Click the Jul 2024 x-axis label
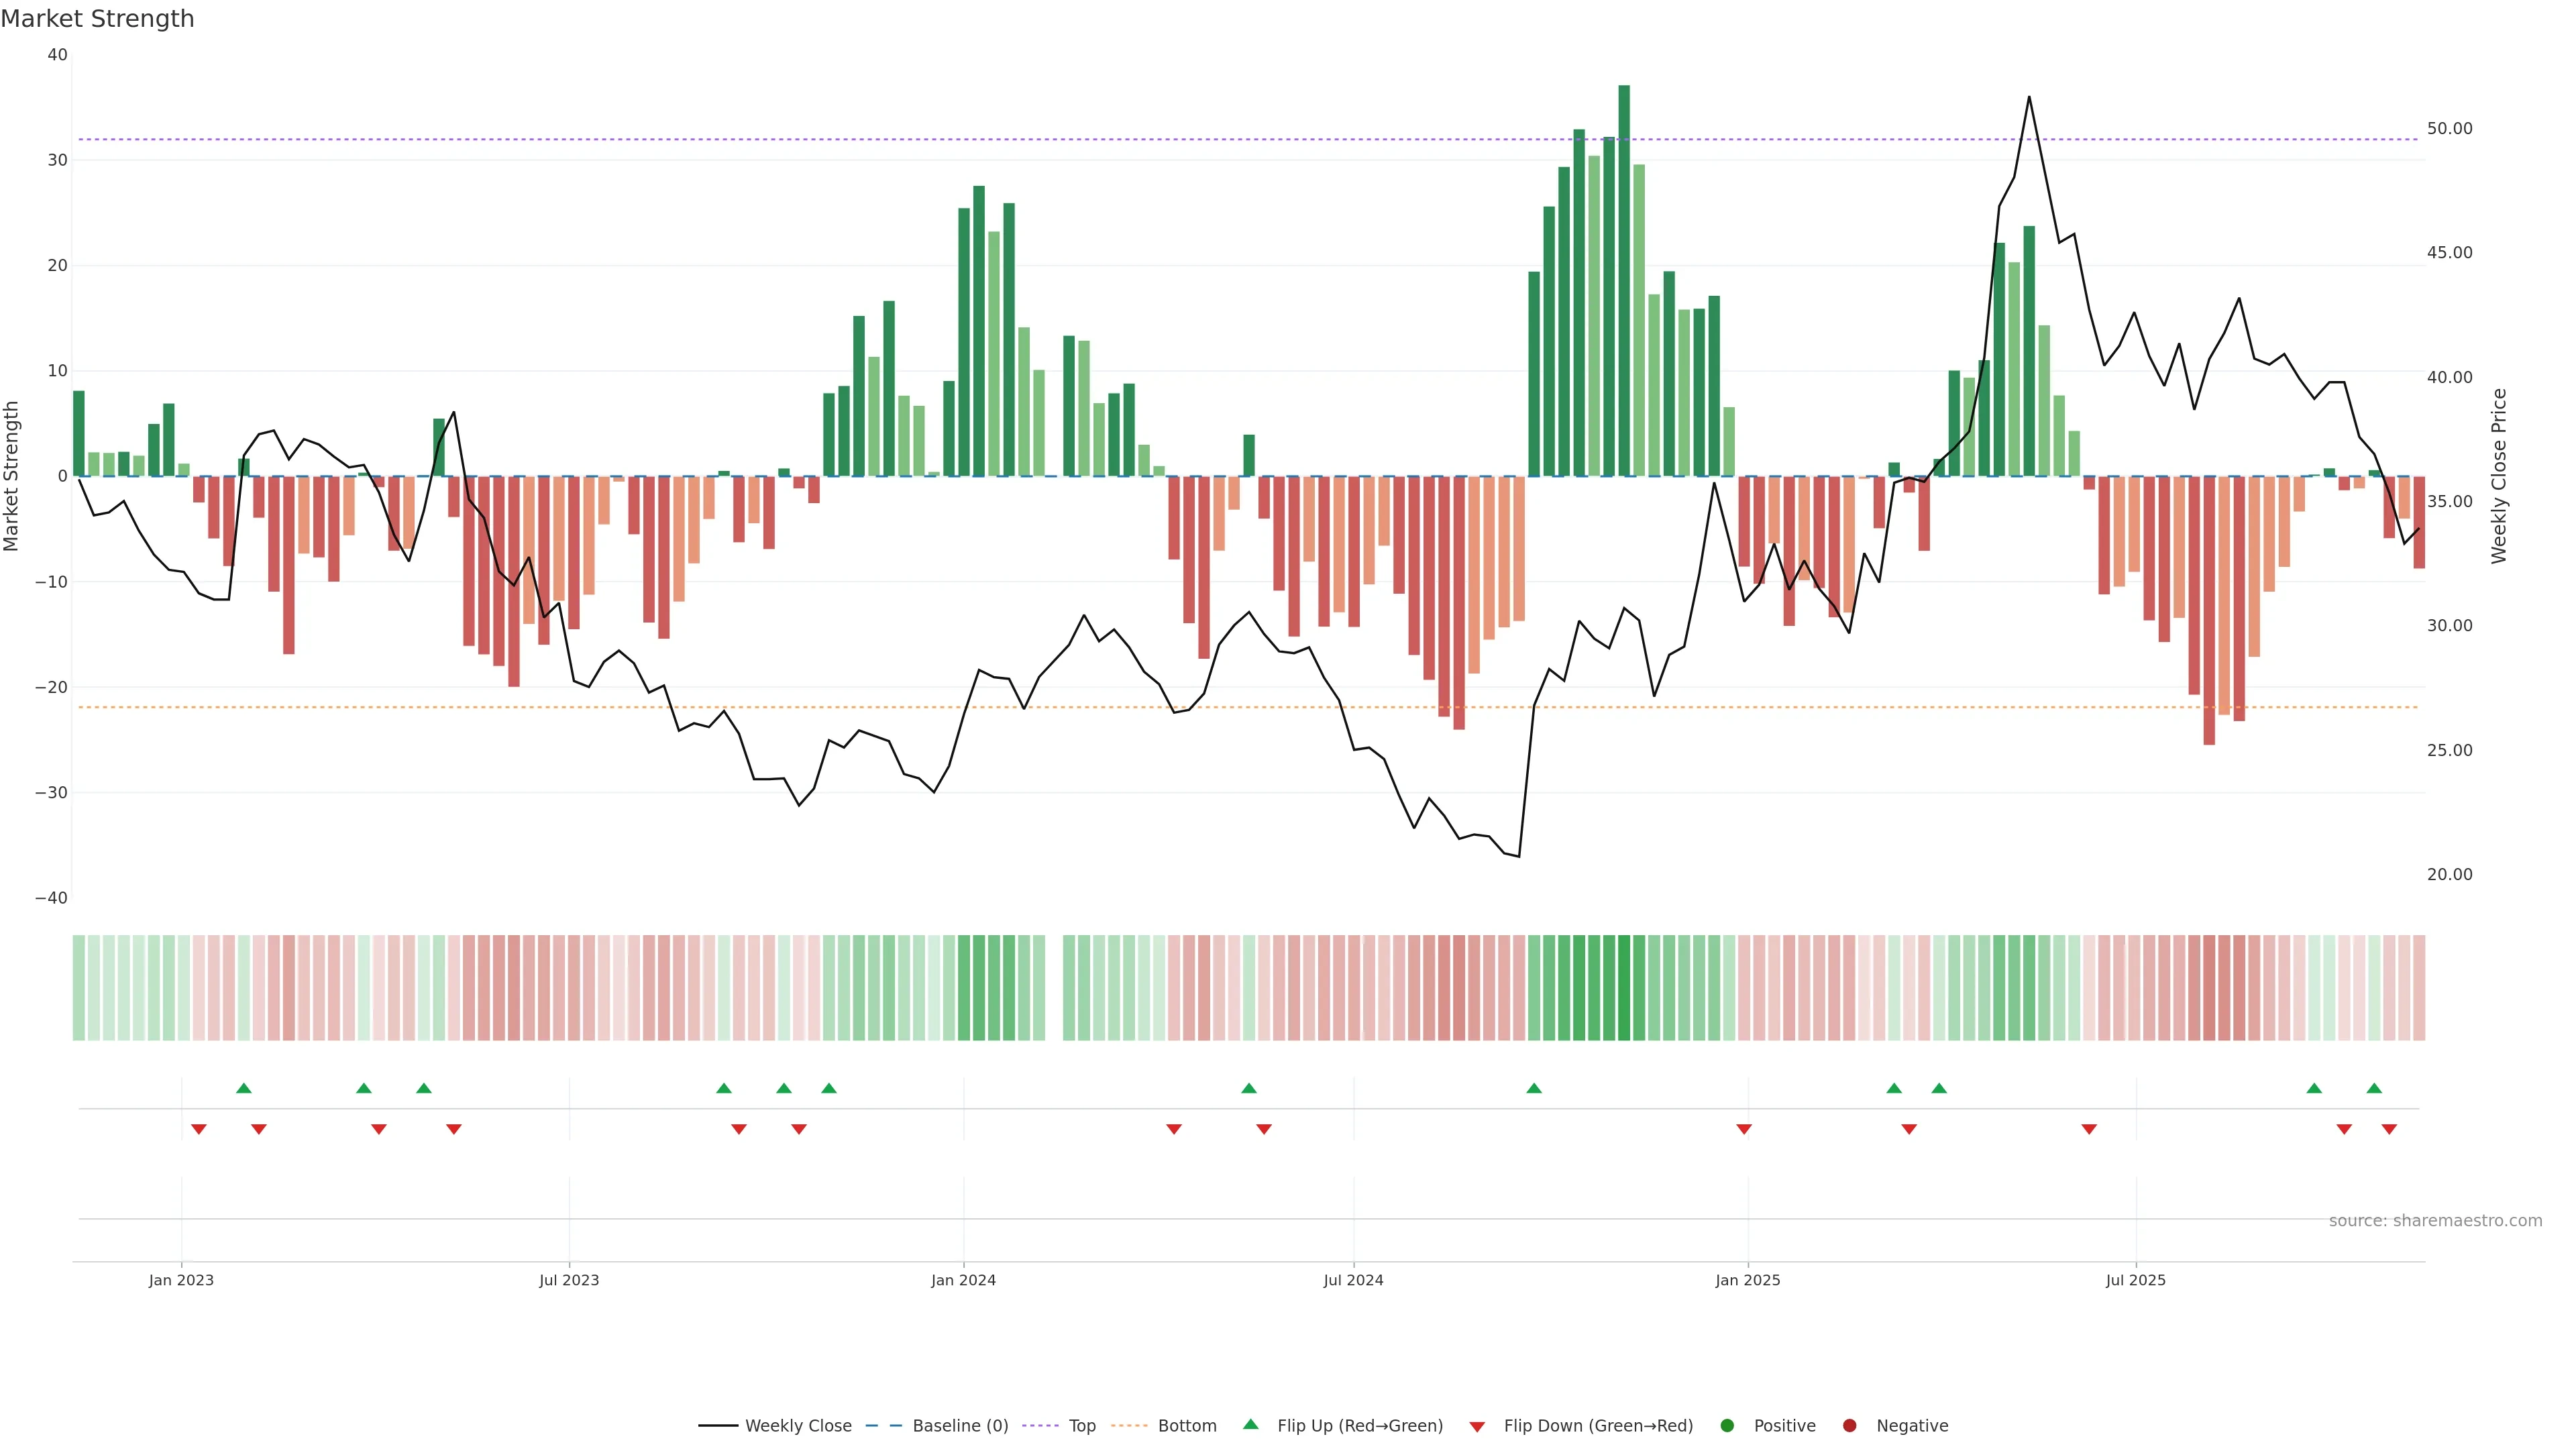The image size is (2576, 1449). (1353, 1280)
